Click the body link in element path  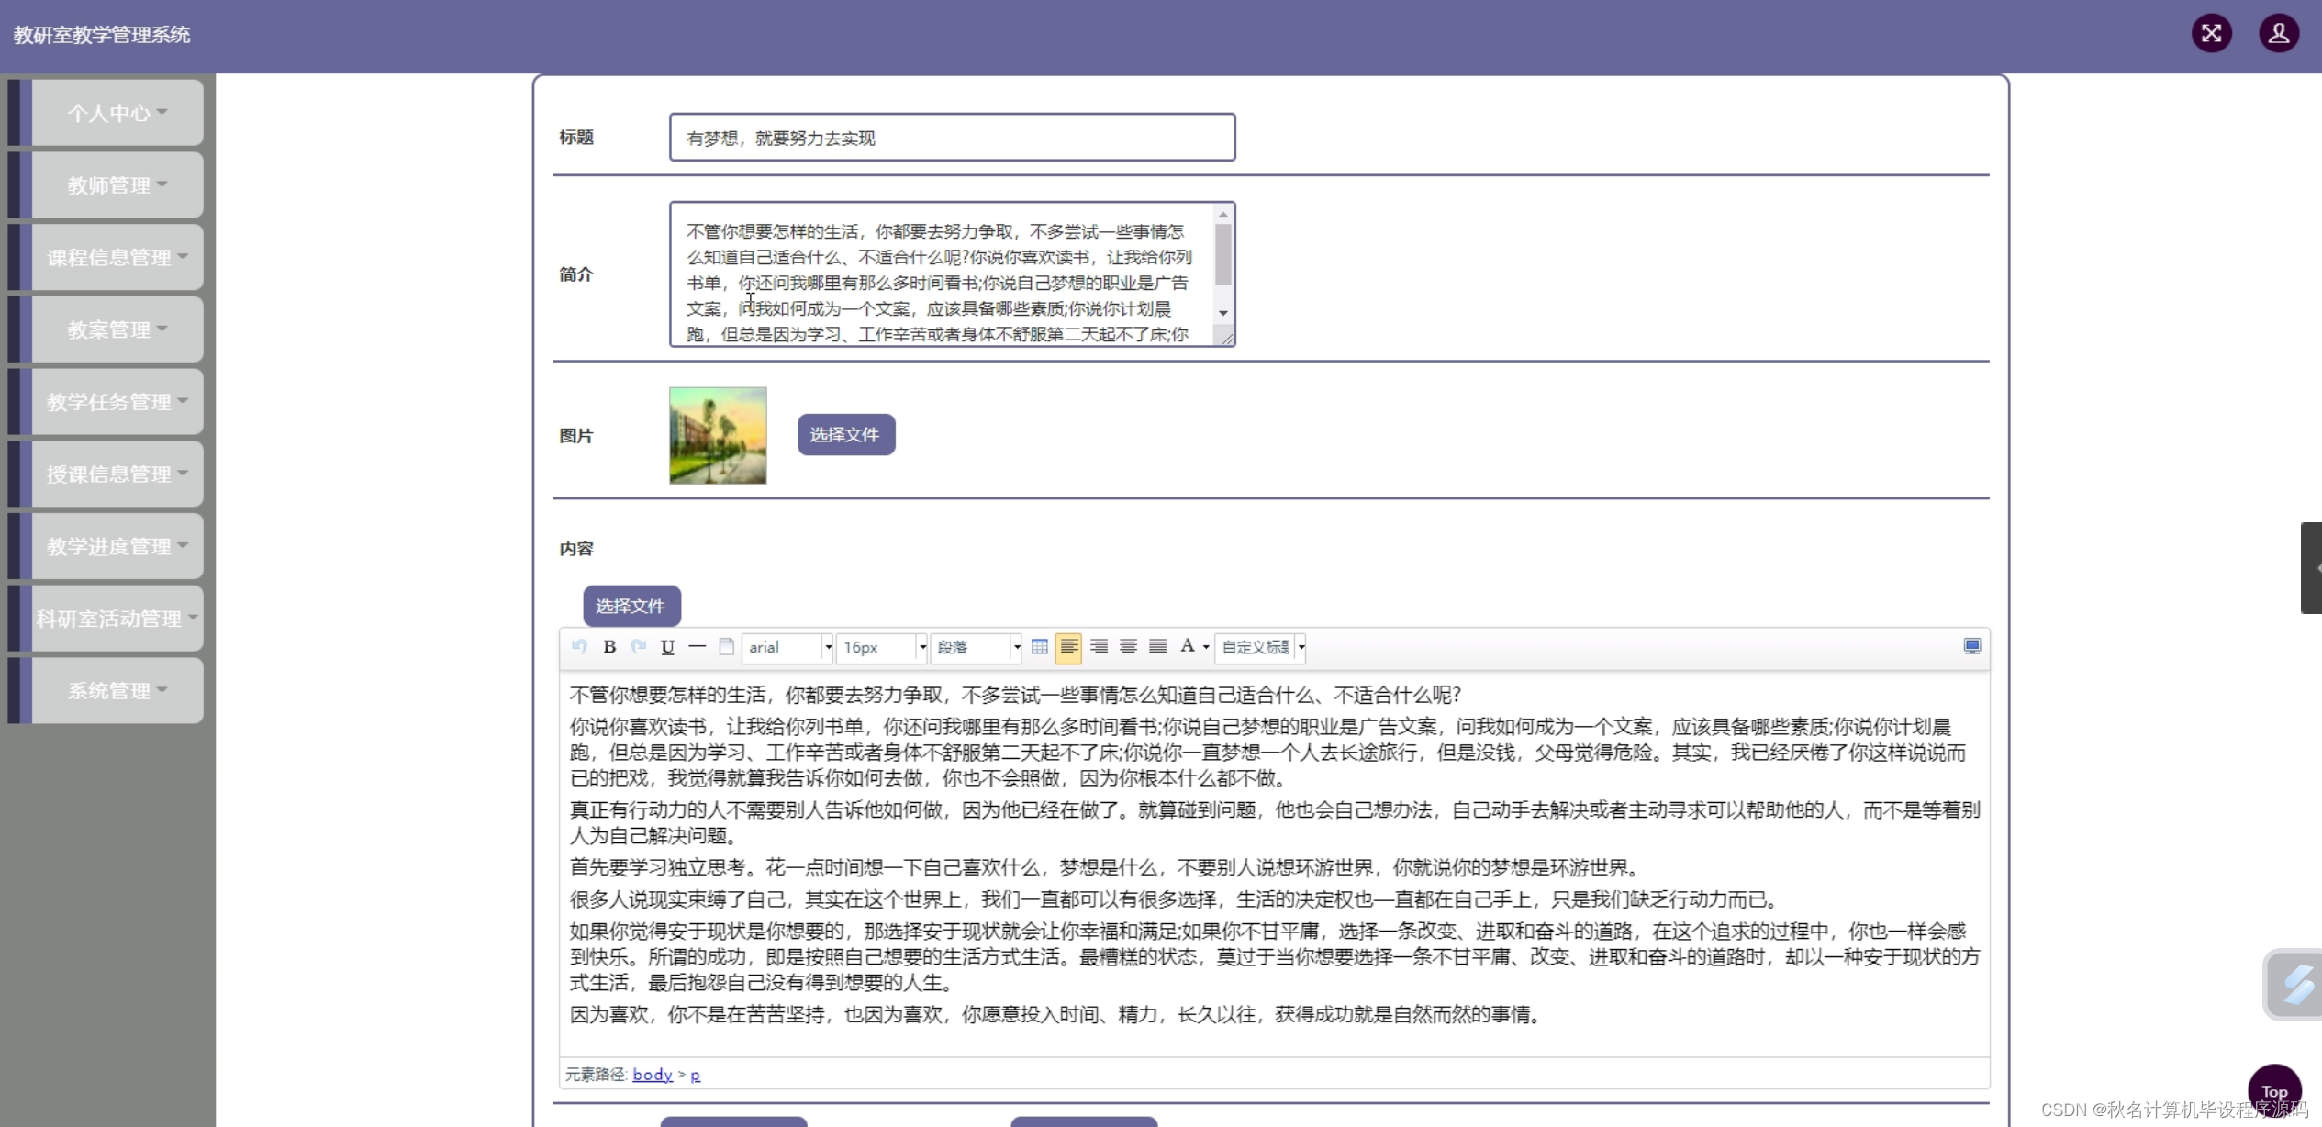[x=652, y=1074]
